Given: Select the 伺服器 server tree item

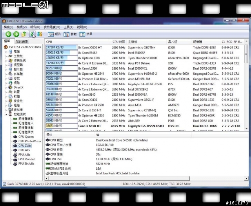Looking at the screenshot, I should coord(16,65).
